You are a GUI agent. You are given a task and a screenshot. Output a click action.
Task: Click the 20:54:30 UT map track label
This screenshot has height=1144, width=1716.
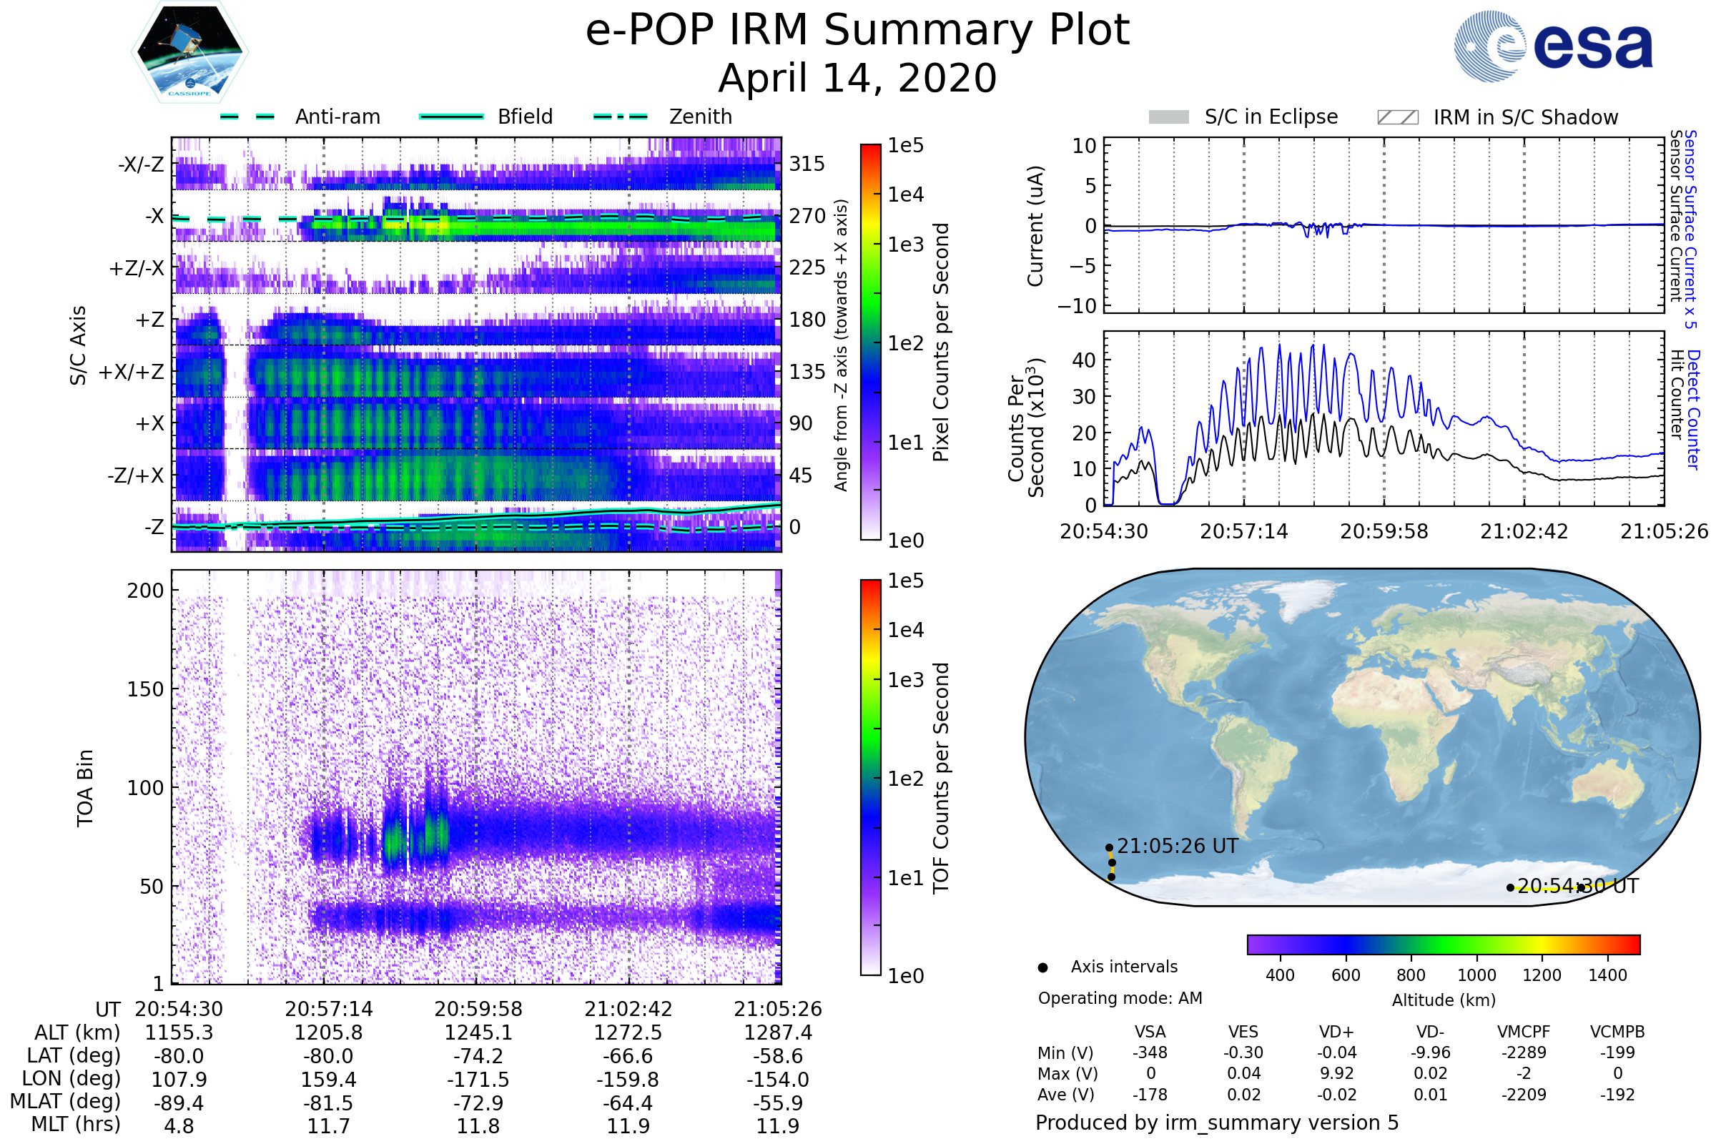(1579, 886)
